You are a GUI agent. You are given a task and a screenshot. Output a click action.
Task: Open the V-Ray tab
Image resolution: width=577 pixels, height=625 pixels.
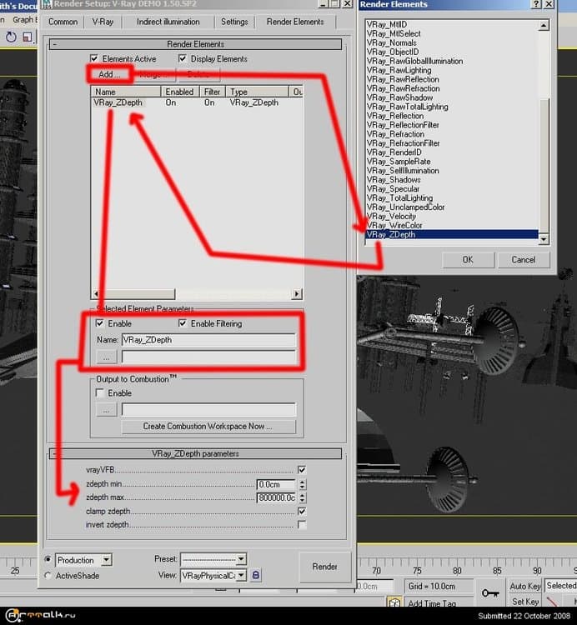[x=103, y=22]
